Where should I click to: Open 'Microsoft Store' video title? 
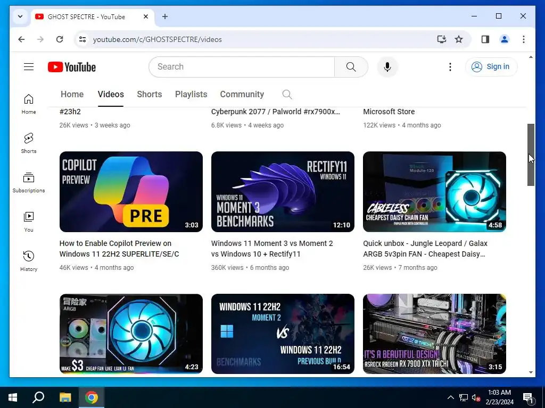[389, 112]
